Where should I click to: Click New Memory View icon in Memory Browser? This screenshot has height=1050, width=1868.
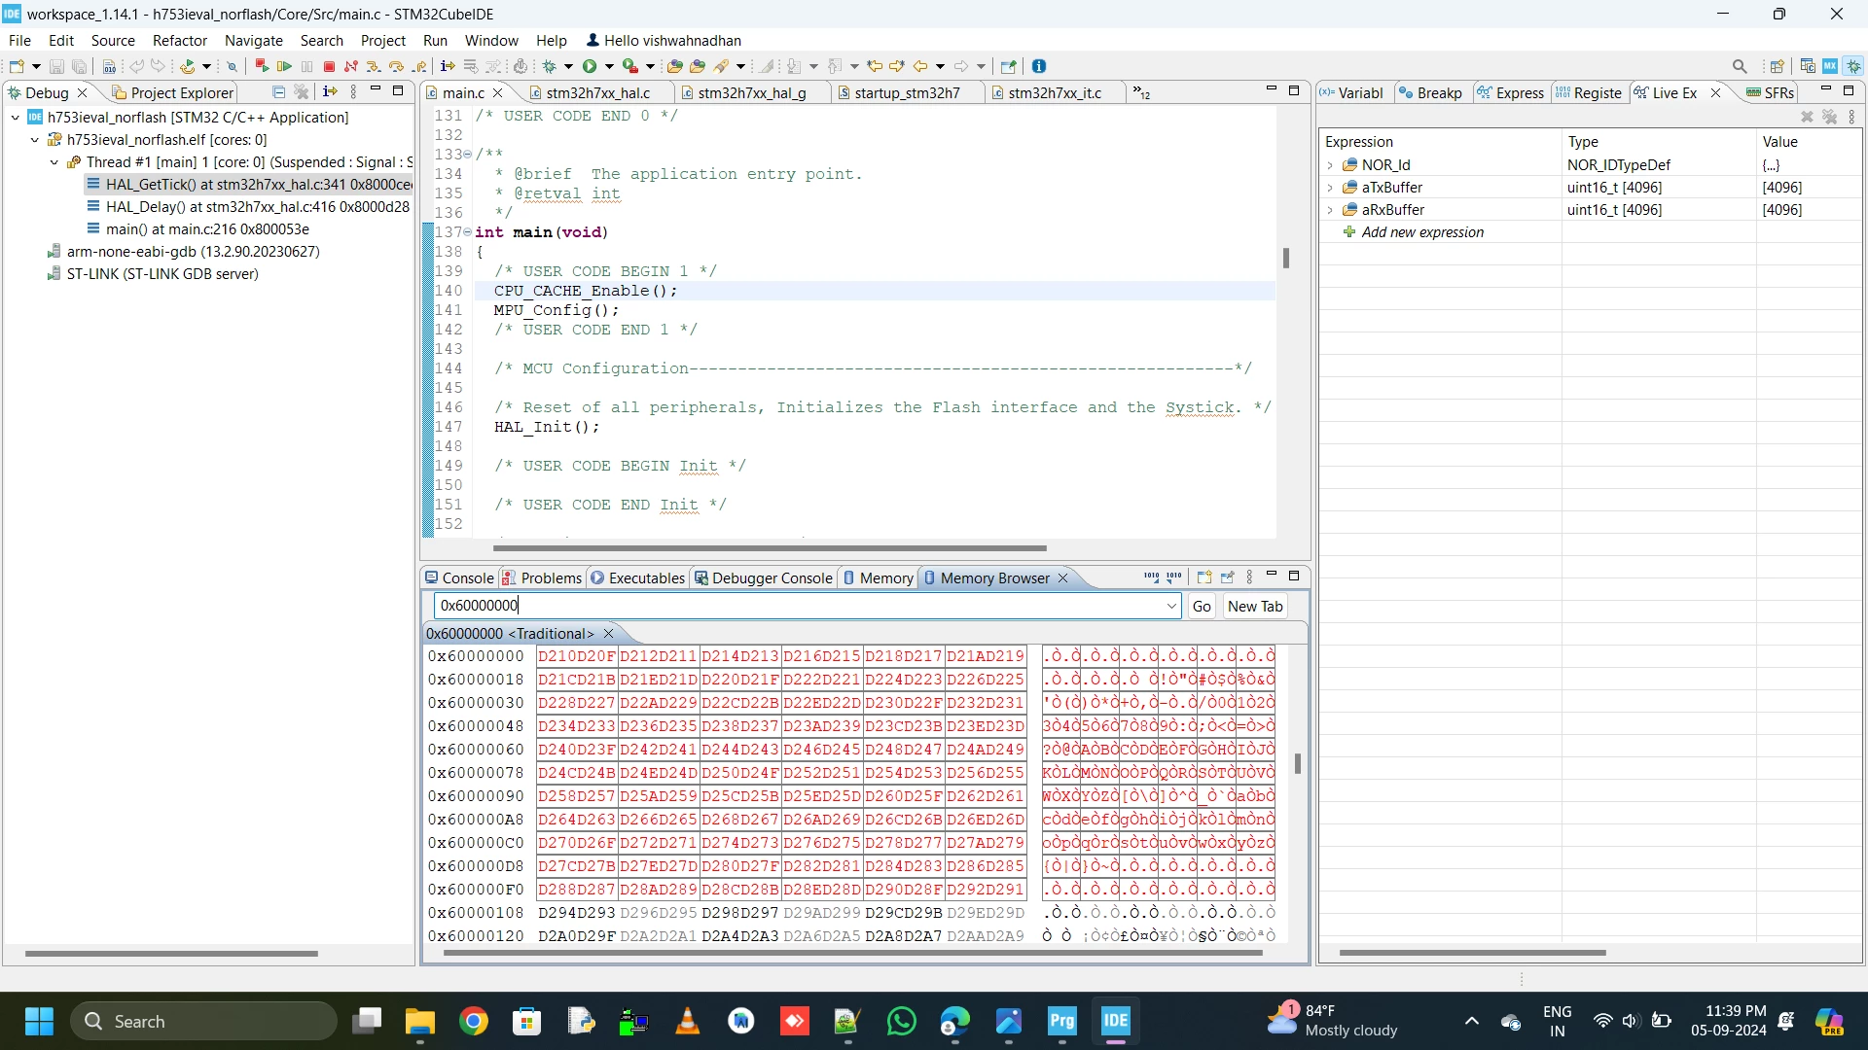point(1204,577)
